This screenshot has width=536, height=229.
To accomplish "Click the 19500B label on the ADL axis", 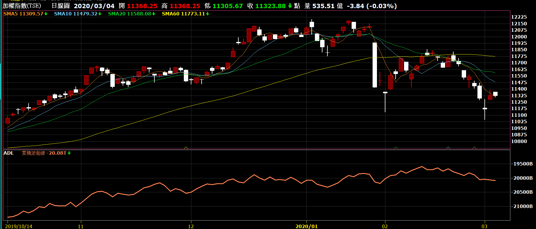I will tap(523, 164).
